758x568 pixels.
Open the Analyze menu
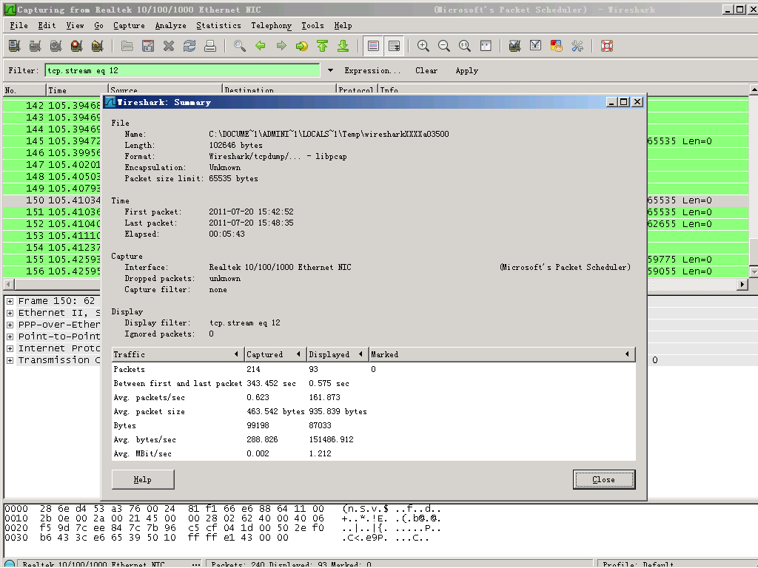point(171,26)
